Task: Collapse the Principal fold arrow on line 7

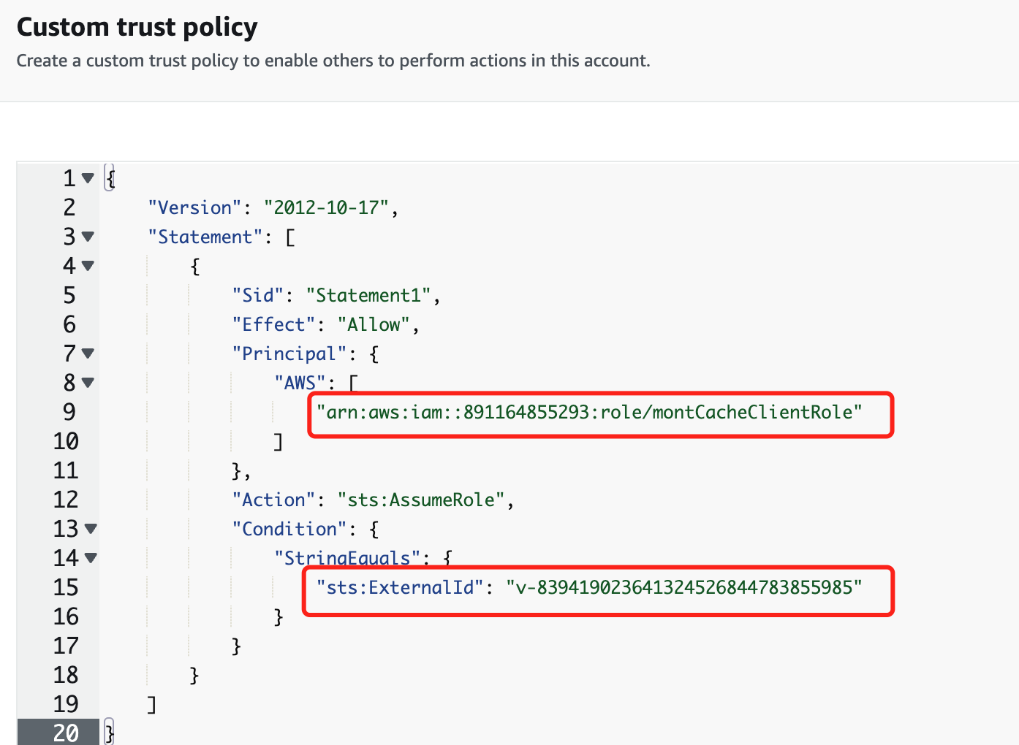Action: click(88, 354)
